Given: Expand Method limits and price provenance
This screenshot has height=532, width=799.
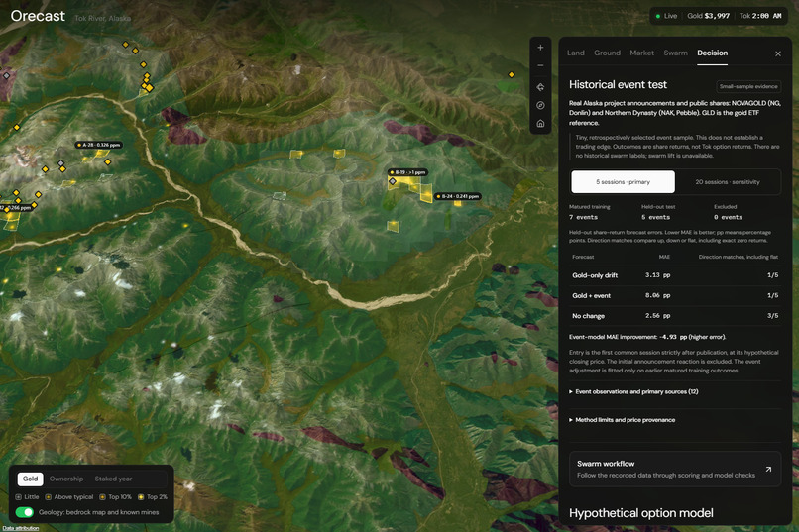Looking at the screenshot, I should tap(622, 420).
